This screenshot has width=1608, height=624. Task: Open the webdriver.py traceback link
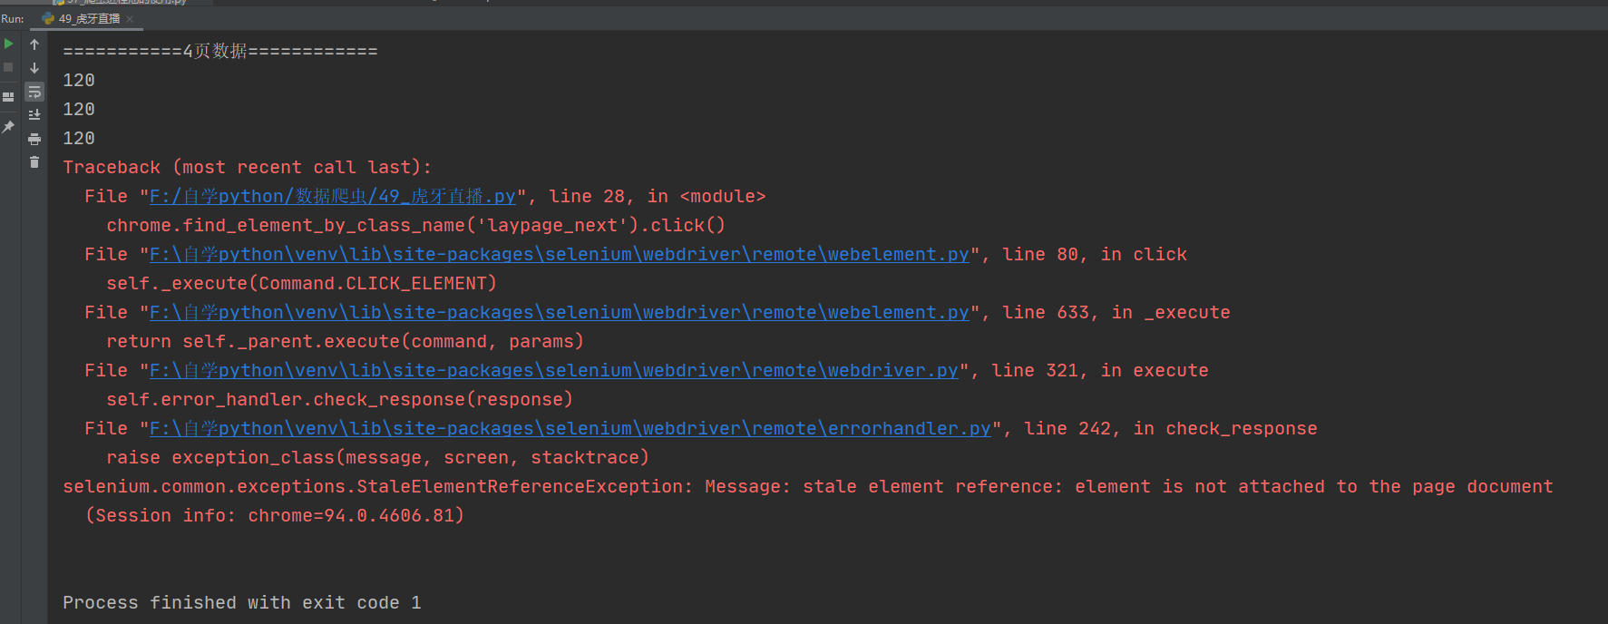click(553, 371)
